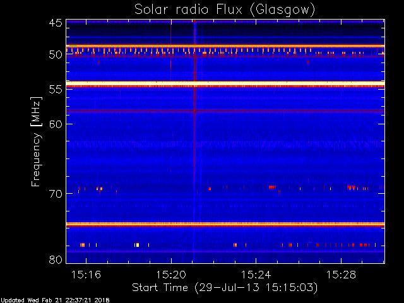Click the 15:28 time tick label

tap(341, 275)
